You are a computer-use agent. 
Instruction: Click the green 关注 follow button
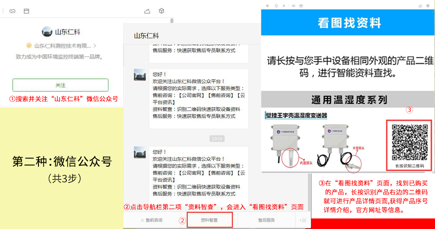[x=60, y=85]
